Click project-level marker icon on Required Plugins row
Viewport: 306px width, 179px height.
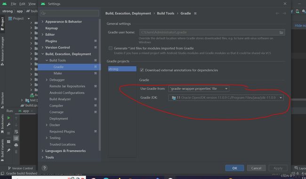[x=96, y=131]
